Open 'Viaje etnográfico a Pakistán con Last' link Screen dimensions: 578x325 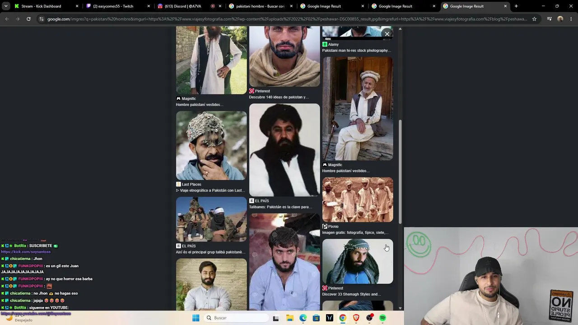tap(210, 190)
